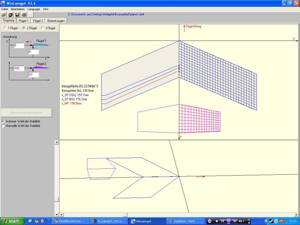Image resolution: width=300 pixels, height=225 pixels.
Task: Pause playback in the taskbar media player
Action: [x=228, y=221]
